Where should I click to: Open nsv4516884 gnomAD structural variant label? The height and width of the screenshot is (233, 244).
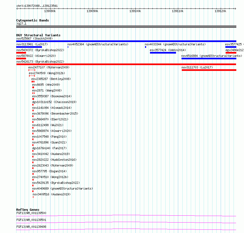tap(212, 56)
